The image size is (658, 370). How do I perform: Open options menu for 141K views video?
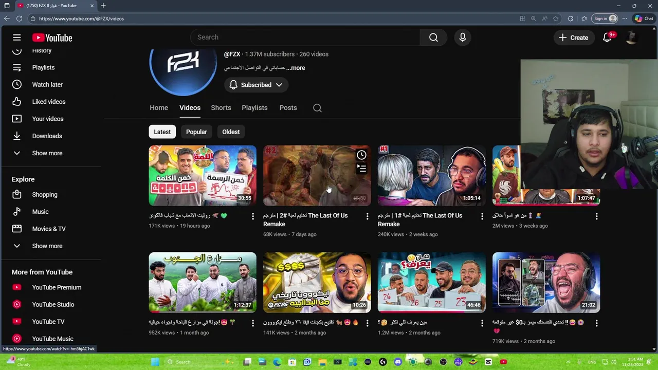click(367, 323)
